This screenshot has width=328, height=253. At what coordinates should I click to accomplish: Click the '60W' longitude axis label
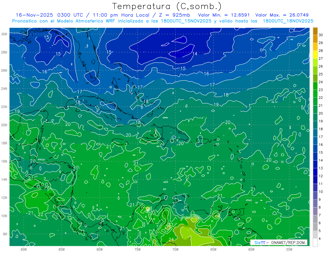(251, 249)
